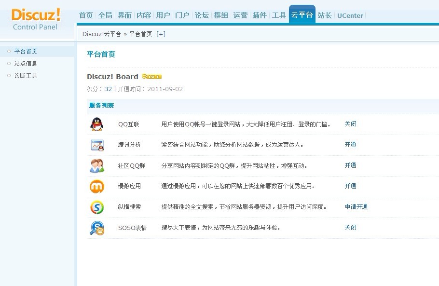
Task: Click the 纵横搜索 description text
Action: pyautogui.click(x=244, y=206)
